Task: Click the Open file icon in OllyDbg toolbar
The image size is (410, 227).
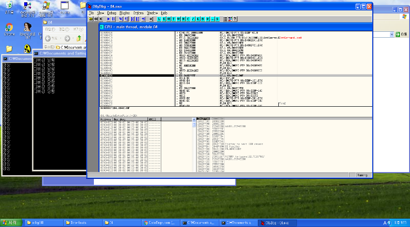Action: [x=91, y=19]
